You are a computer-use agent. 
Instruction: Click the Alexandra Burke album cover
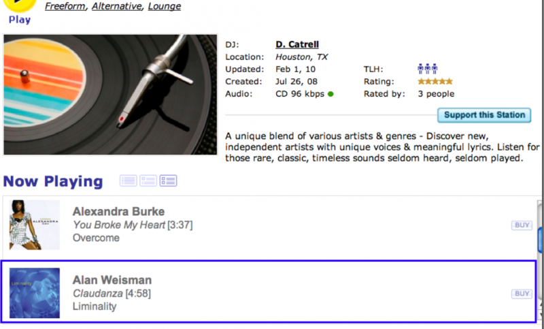[x=34, y=225]
